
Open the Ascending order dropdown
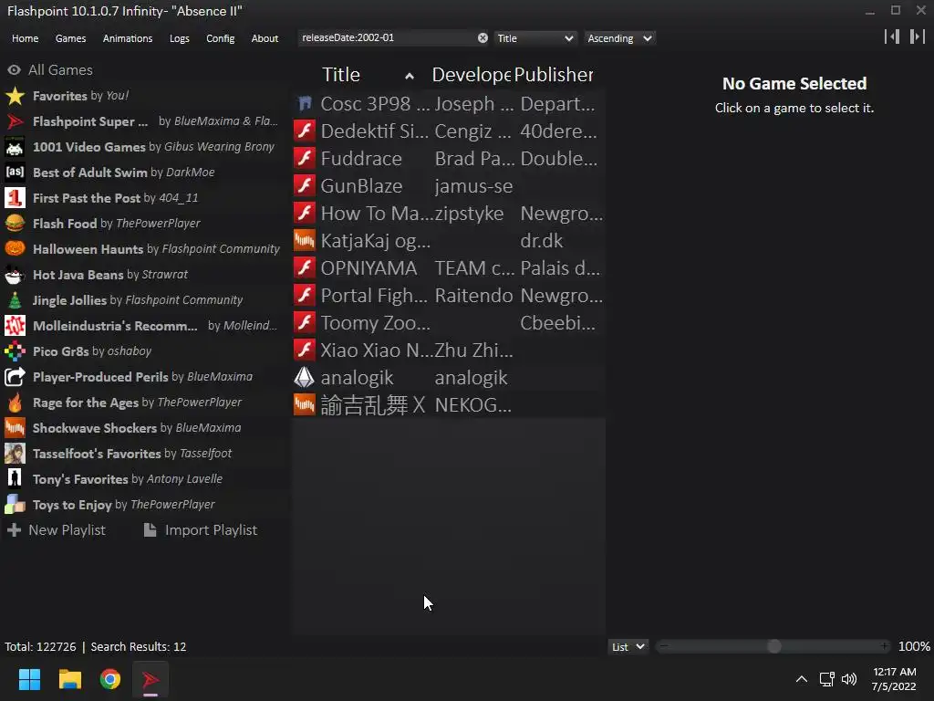click(619, 38)
